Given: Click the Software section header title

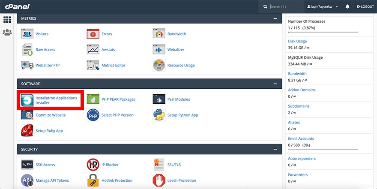Looking at the screenshot, I should 30,84.
